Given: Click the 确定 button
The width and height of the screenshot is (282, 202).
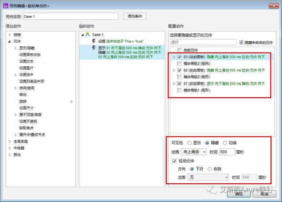Looking at the screenshot, I should (239, 194).
